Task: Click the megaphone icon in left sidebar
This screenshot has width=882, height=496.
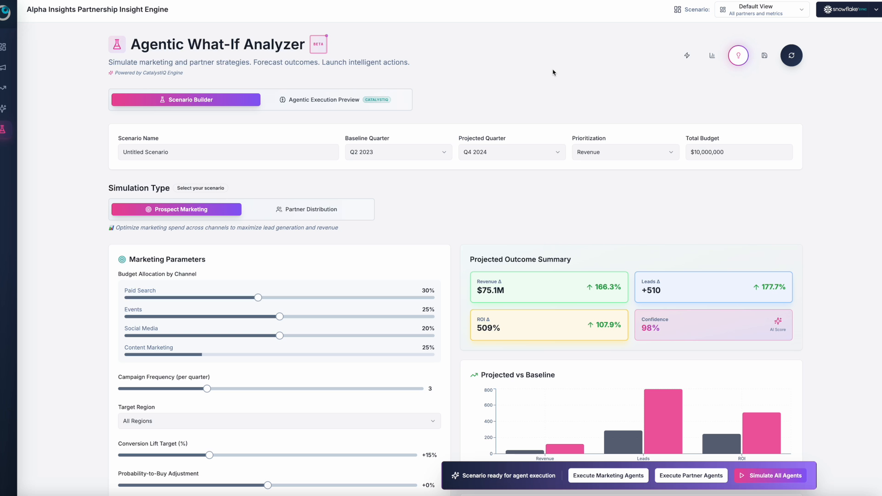Action: pyautogui.click(x=4, y=68)
